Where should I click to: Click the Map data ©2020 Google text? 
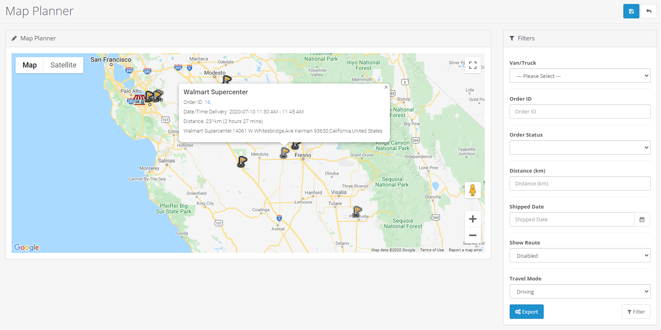tap(393, 250)
